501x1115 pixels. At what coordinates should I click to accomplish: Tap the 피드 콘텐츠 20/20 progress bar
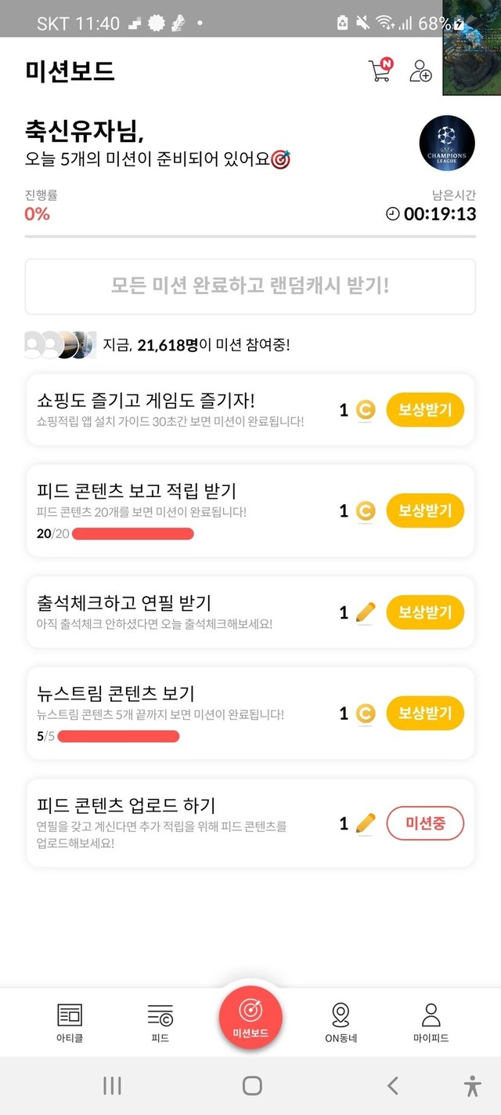tap(132, 534)
